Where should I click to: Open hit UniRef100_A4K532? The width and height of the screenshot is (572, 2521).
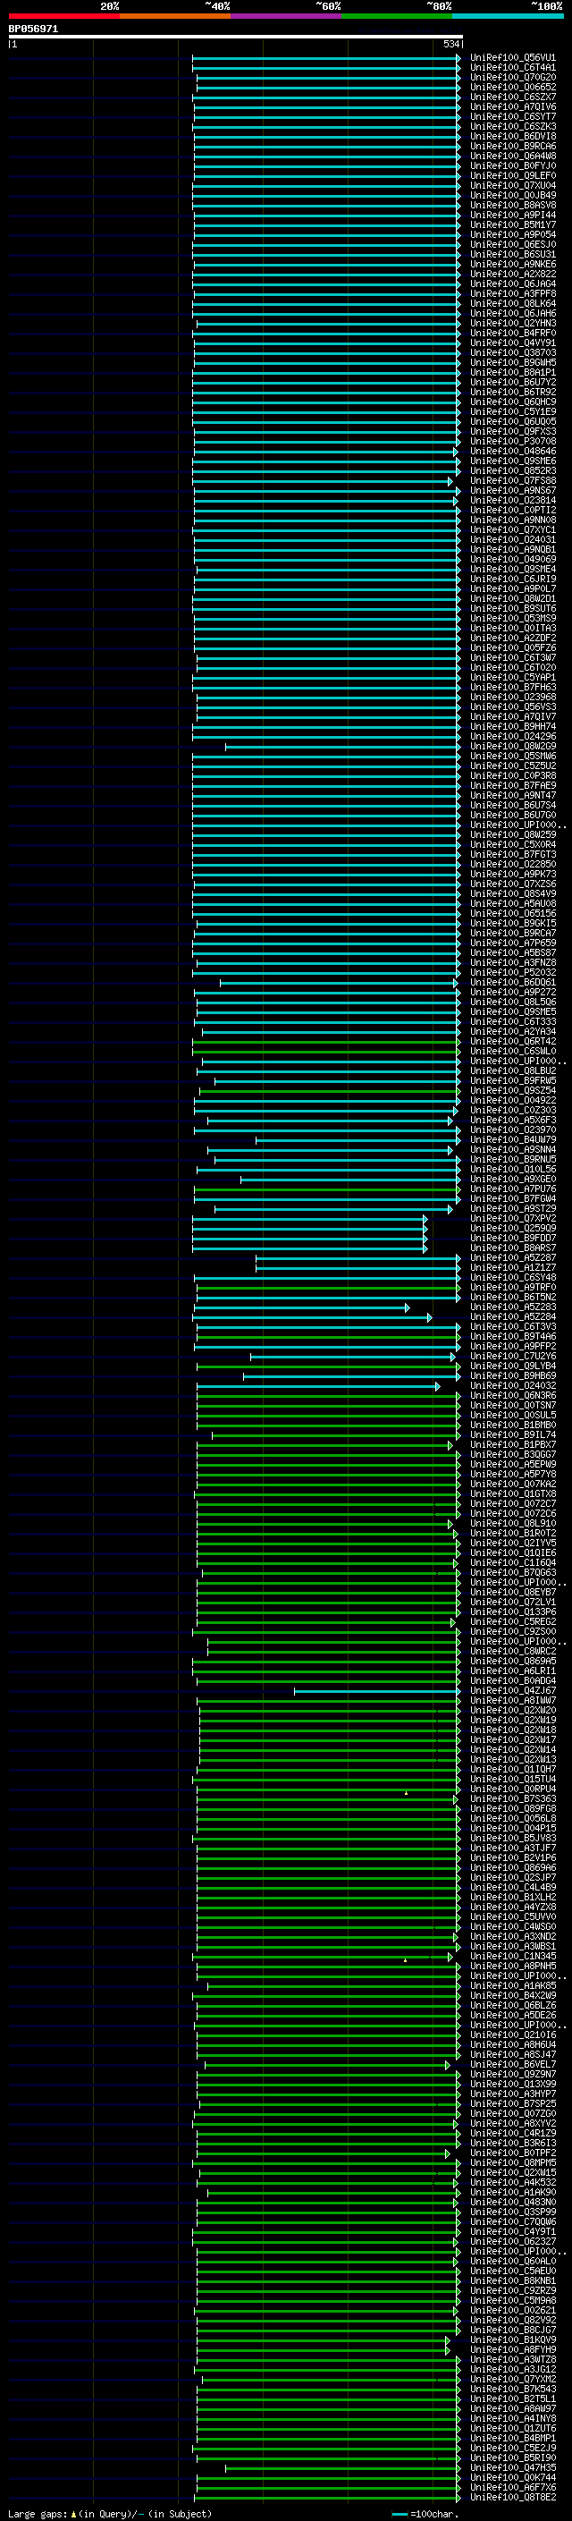512,2182
